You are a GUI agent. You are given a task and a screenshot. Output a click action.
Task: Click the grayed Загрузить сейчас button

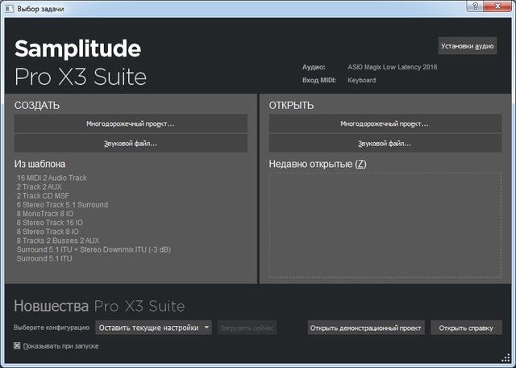click(x=248, y=328)
